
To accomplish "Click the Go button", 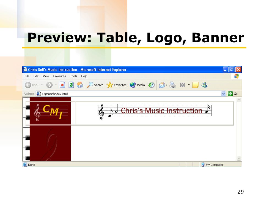I will pyautogui.click(x=233, y=94).
